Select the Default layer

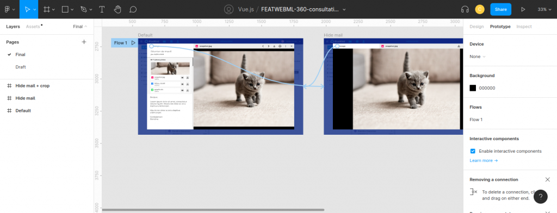[23, 110]
